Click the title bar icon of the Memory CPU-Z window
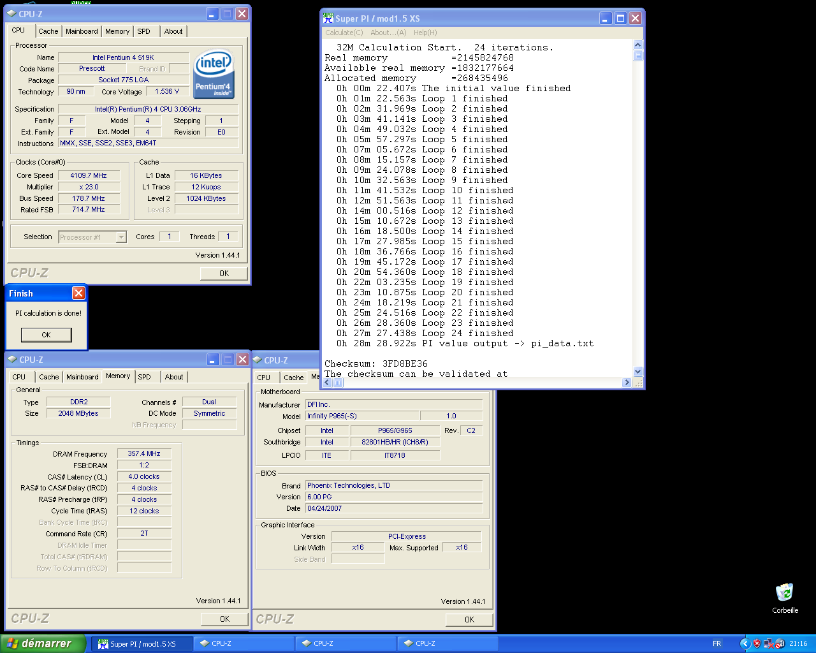Image resolution: width=816 pixels, height=653 pixels. pyautogui.click(x=12, y=360)
